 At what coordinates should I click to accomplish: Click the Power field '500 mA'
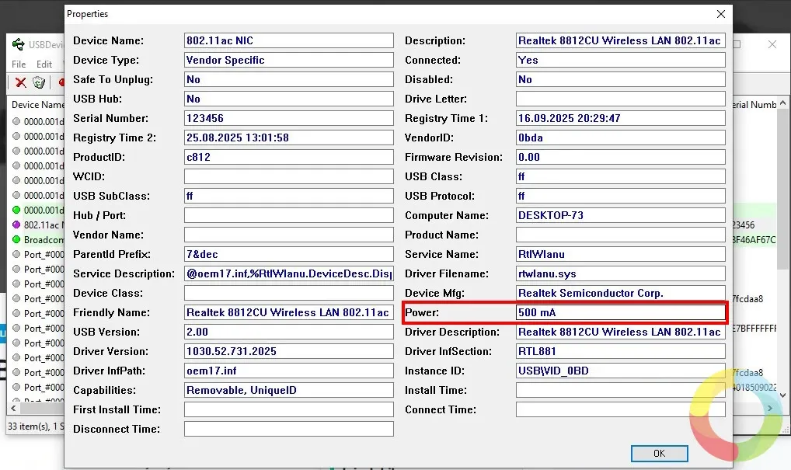621,312
